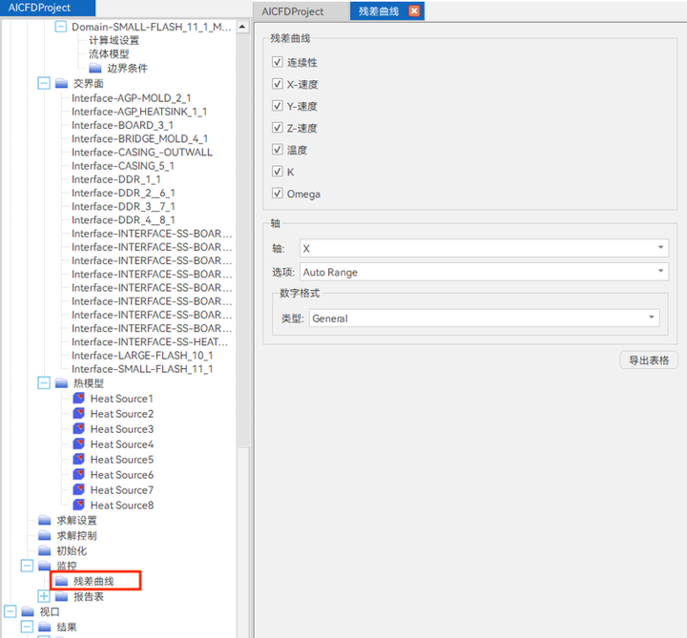Select Interface-AGP-MOLD_2_1 in tree
The image size is (687, 638).
tap(132, 98)
